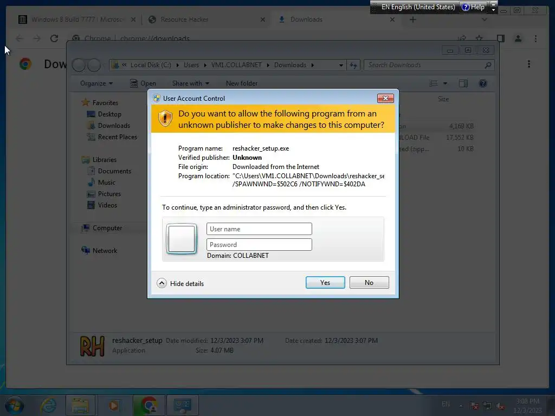This screenshot has width=555, height=416.
Task: Click the user account picture tile
Action: tap(182, 239)
